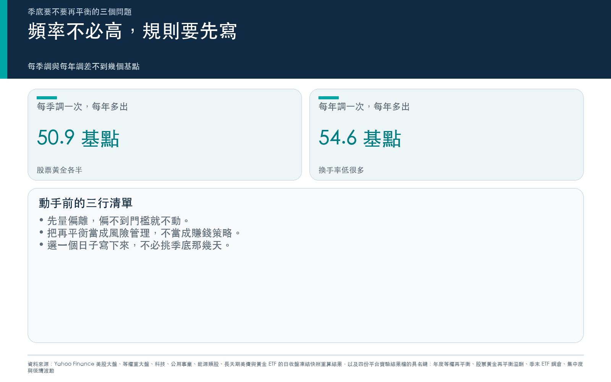
Task: Click the label 每年調一次，每年多出
Action: click(x=364, y=107)
